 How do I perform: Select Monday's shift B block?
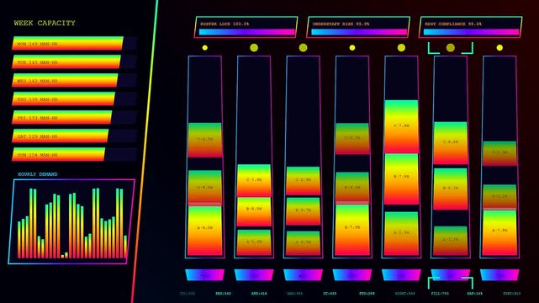tap(205, 188)
